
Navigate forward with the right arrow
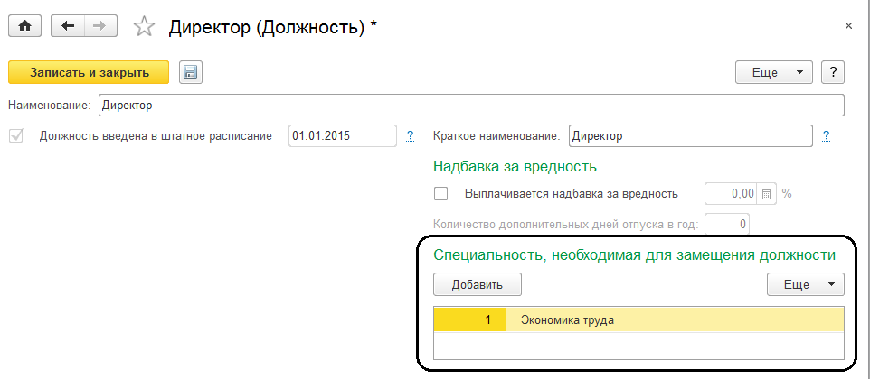101,26
